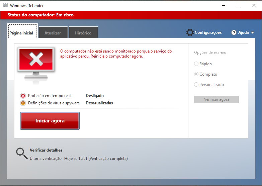Minimize the Windows Defender window
Viewport: 262px width, 186px height.
tap(224, 5)
